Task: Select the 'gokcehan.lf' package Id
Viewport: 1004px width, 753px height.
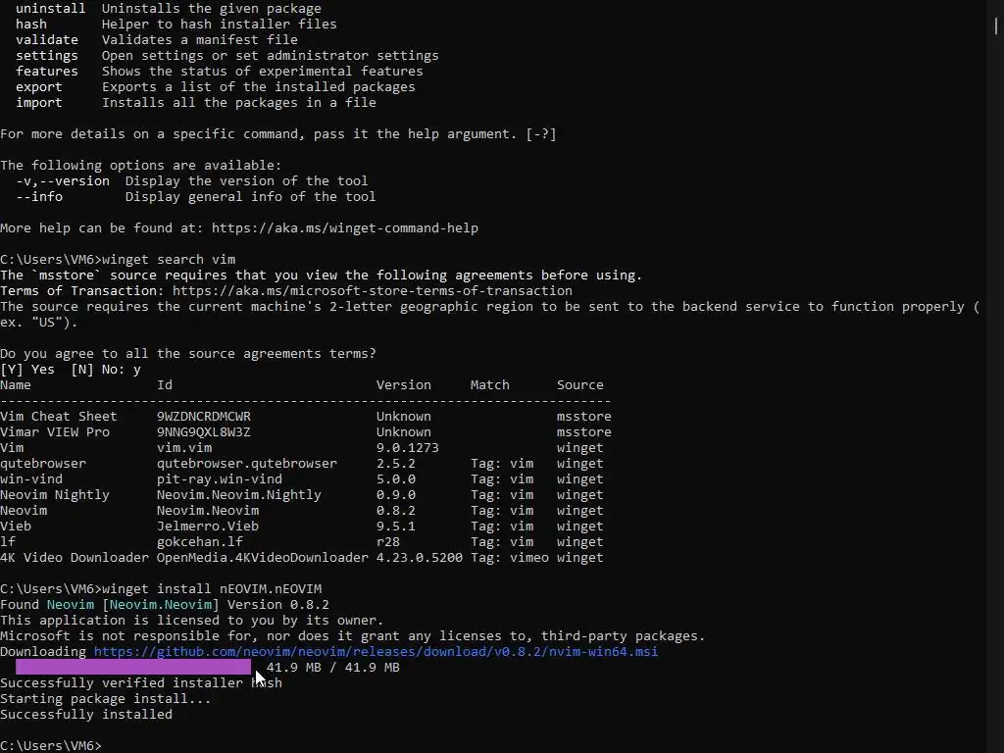Action: 200,541
